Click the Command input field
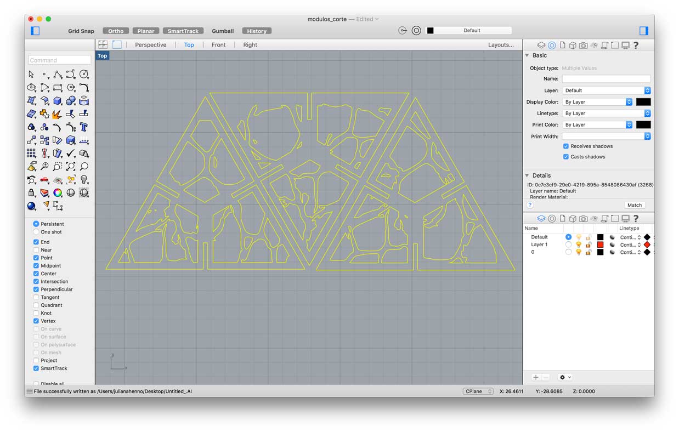This screenshot has width=679, height=432. tap(60, 60)
